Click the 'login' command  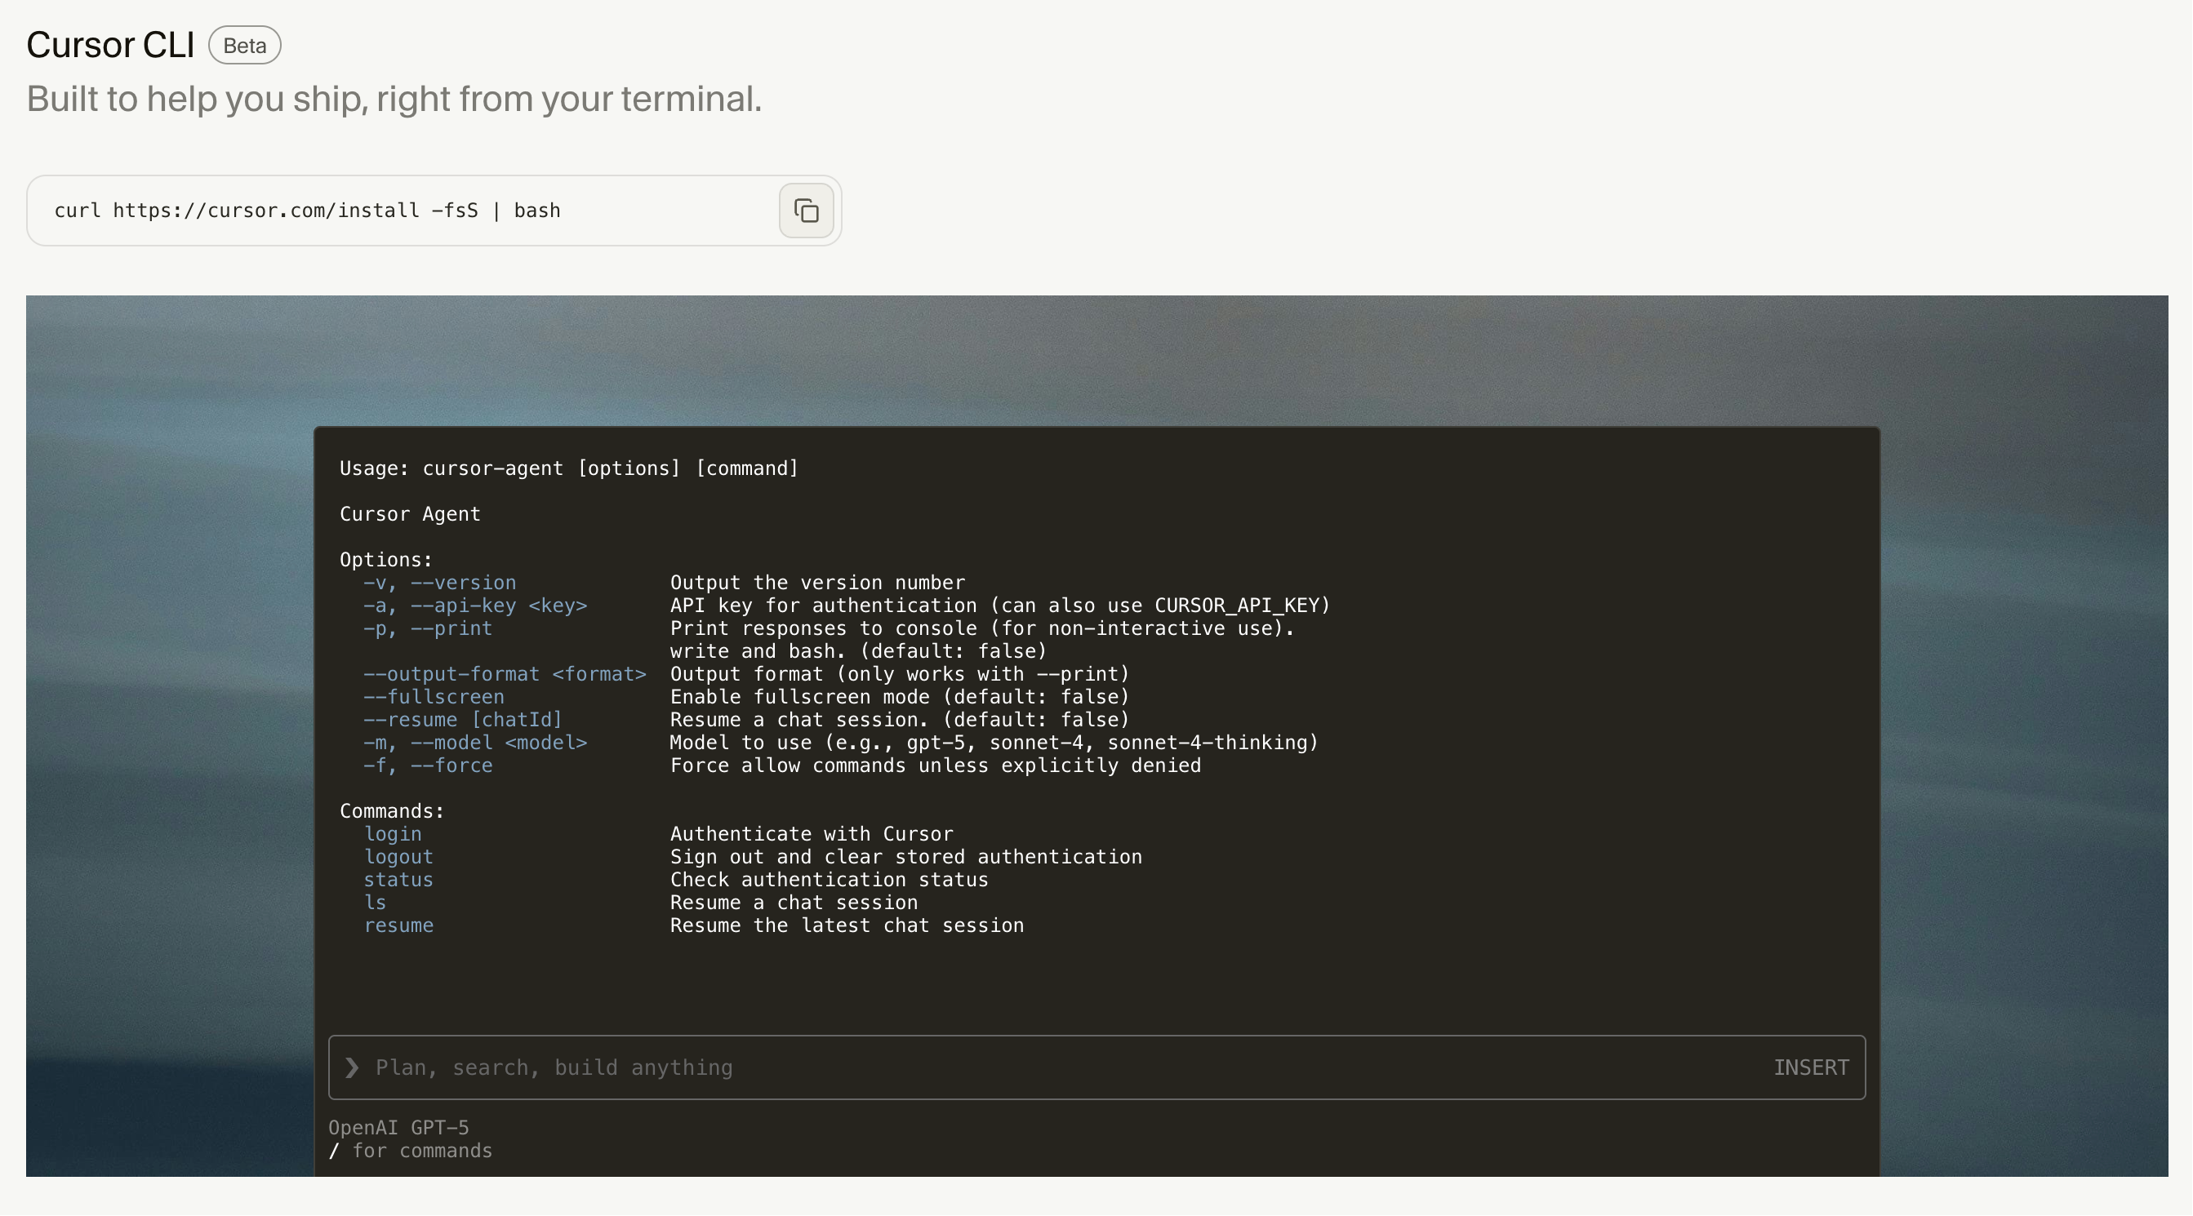[x=393, y=834]
